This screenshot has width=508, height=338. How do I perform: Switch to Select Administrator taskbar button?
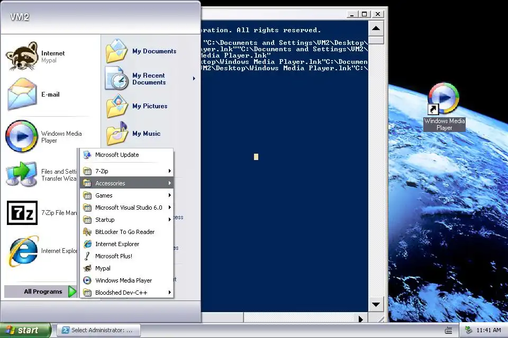[99, 330]
